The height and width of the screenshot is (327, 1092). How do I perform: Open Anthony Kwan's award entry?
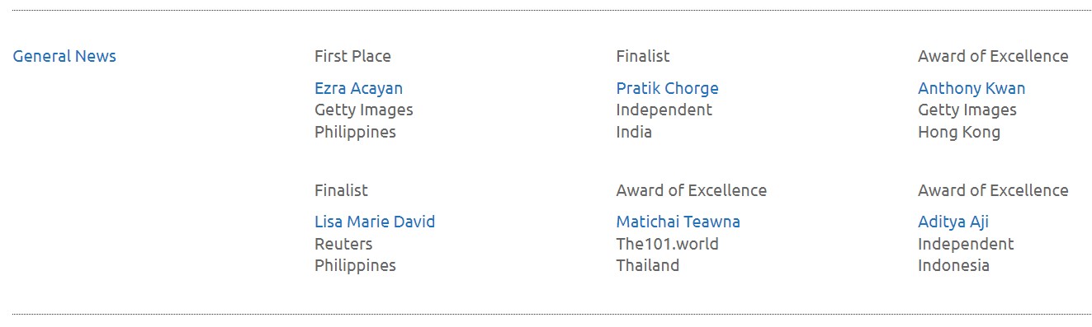click(971, 88)
